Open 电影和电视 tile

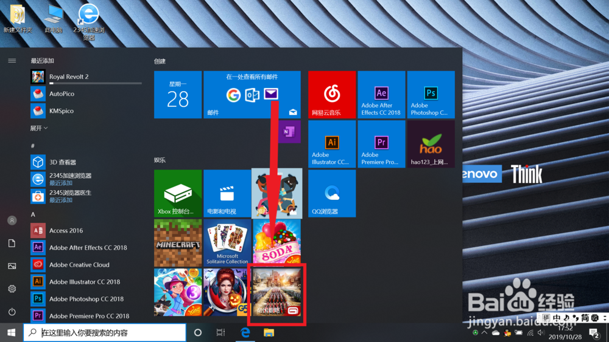(227, 193)
